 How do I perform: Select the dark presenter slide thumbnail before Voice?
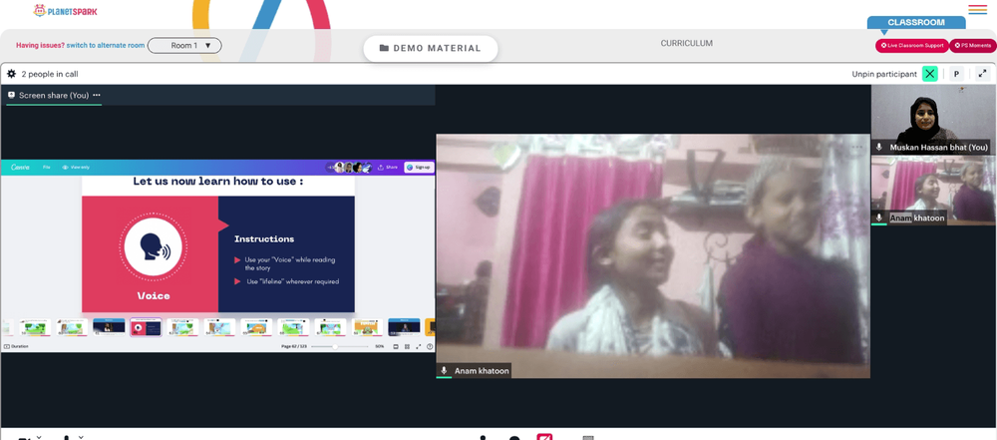click(x=109, y=326)
